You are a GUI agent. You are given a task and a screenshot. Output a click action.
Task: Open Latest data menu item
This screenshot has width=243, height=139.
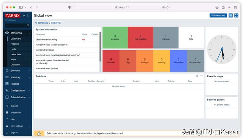pyautogui.click(x=16, y=54)
